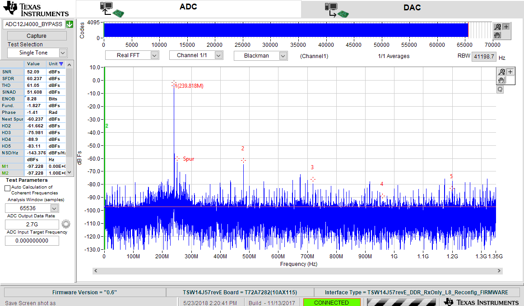Click the Save Screen shot as label

click(30, 303)
